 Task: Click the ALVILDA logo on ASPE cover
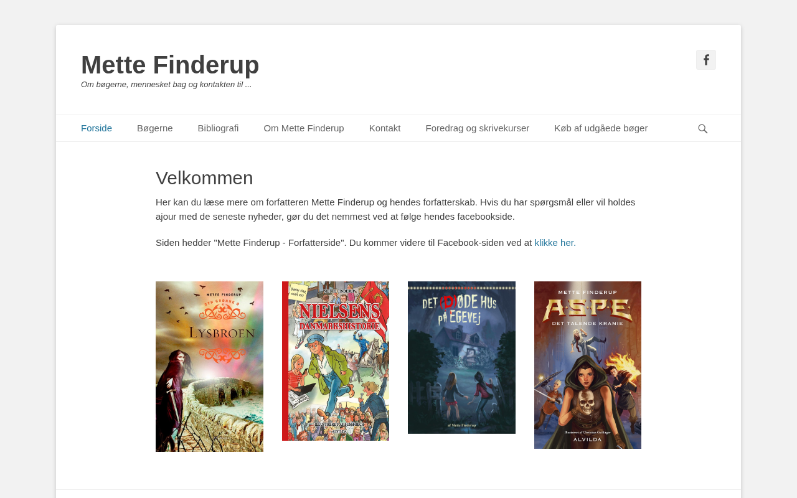coord(588,439)
